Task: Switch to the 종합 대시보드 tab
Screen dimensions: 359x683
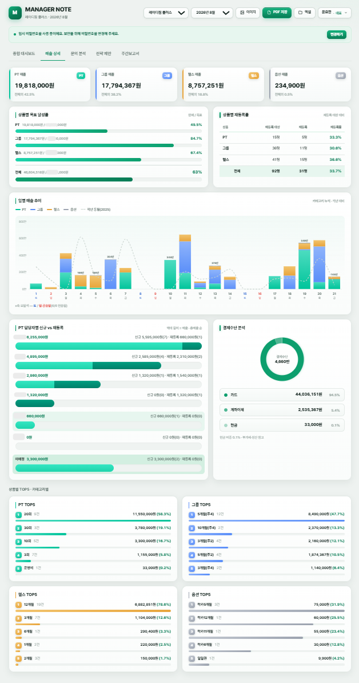Action: pyautogui.click(x=24, y=54)
